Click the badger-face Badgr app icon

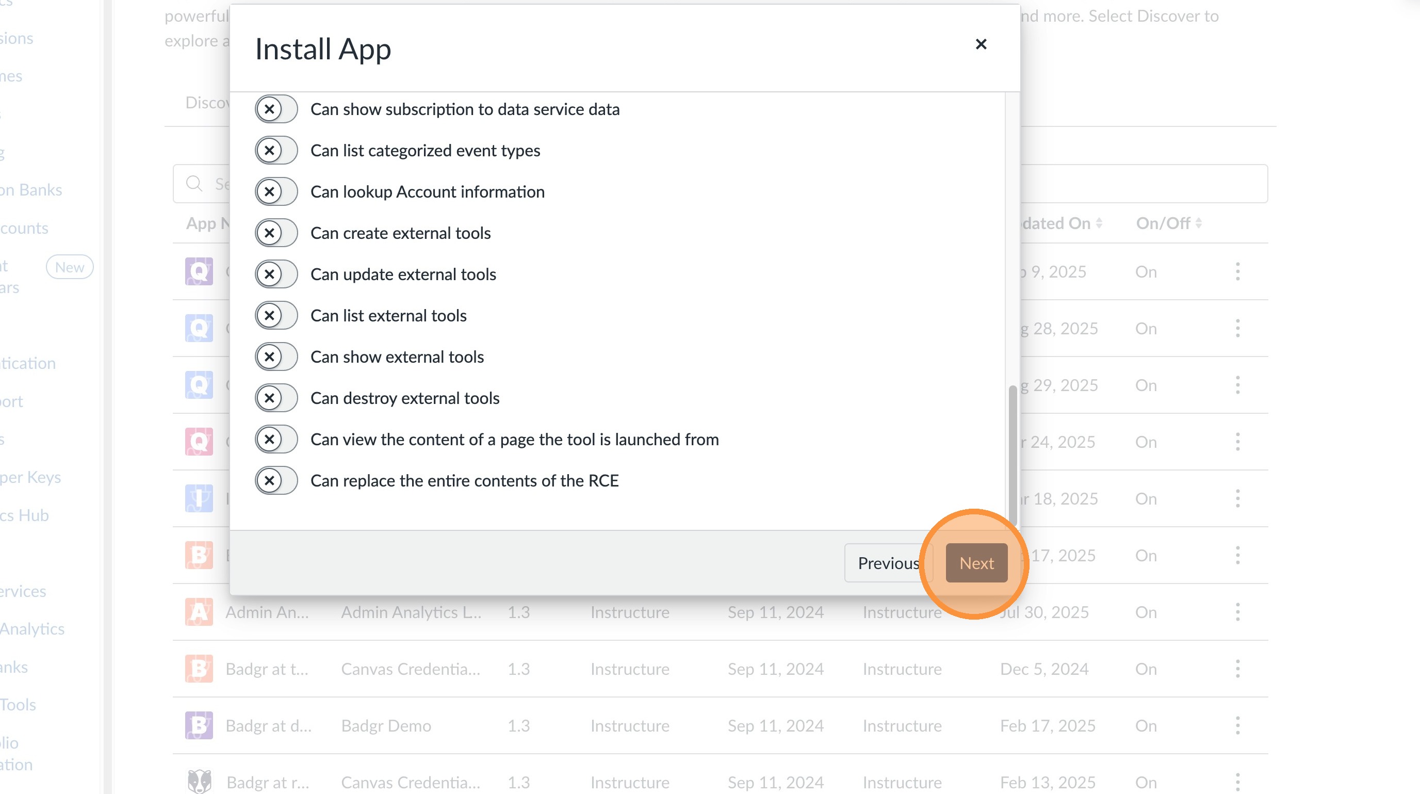pos(199,781)
